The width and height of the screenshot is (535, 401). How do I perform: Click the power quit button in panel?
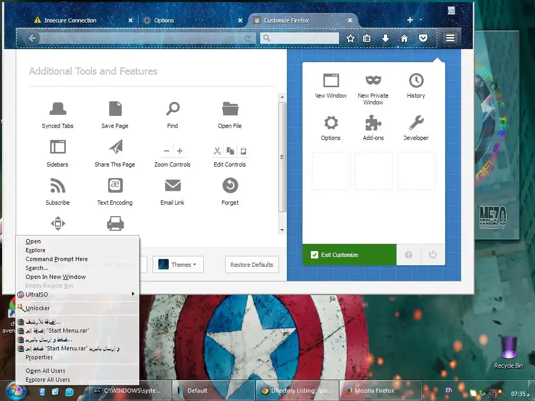433,255
